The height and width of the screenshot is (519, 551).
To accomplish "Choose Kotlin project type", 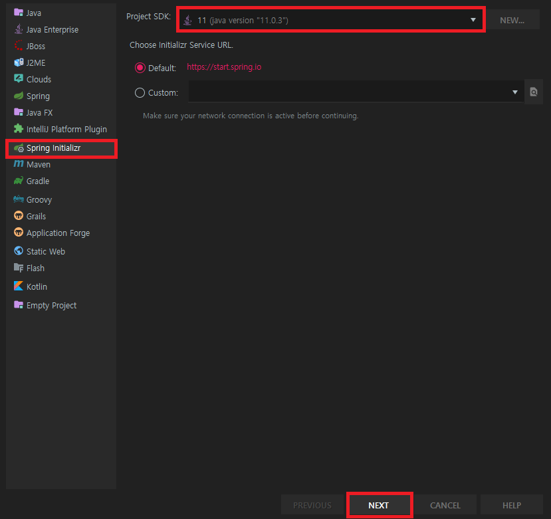I will click(x=61, y=286).
